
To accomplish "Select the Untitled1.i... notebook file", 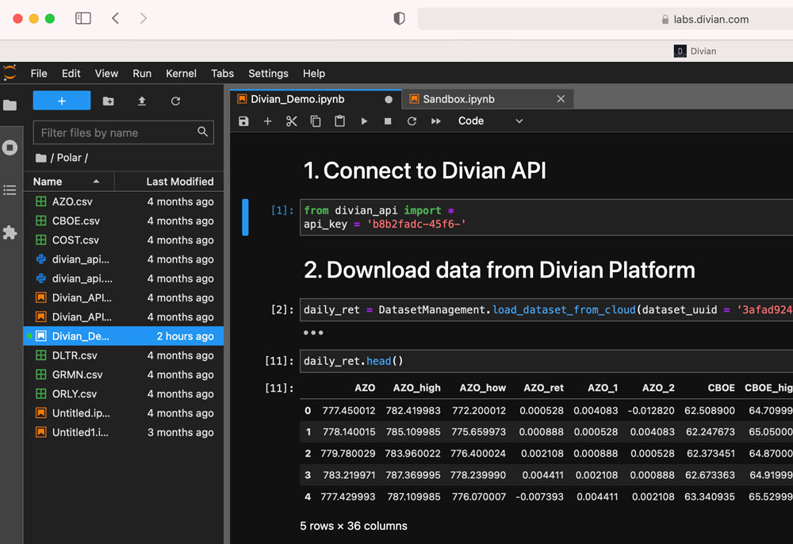I will tap(124, 431).
